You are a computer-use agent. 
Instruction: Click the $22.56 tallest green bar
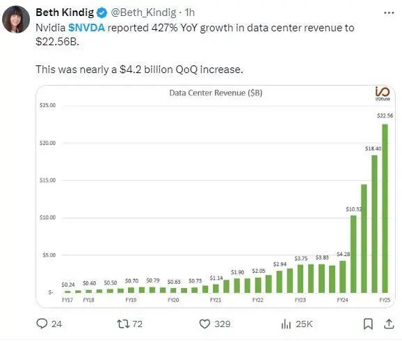click(x=385, y=209)
